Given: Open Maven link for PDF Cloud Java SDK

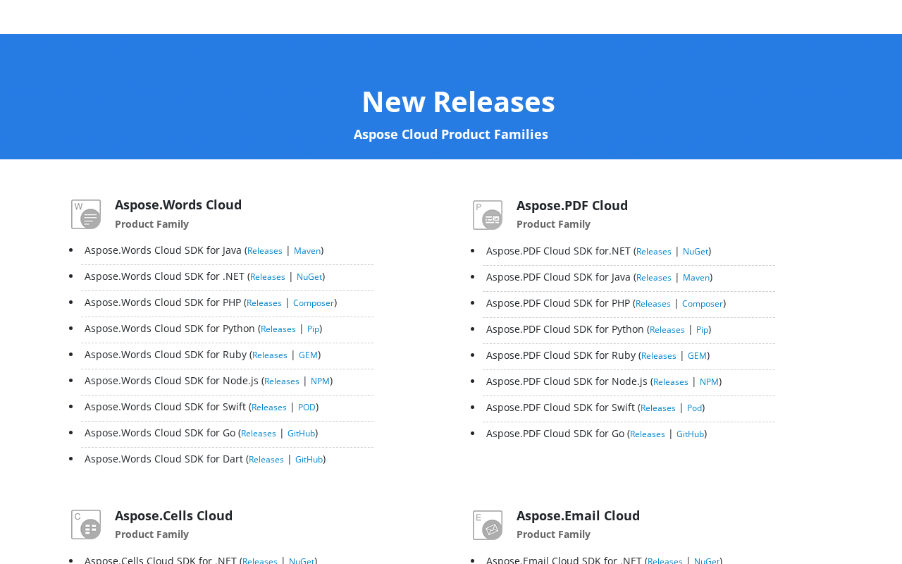Looking at the screenshot, I should point(696,278).
